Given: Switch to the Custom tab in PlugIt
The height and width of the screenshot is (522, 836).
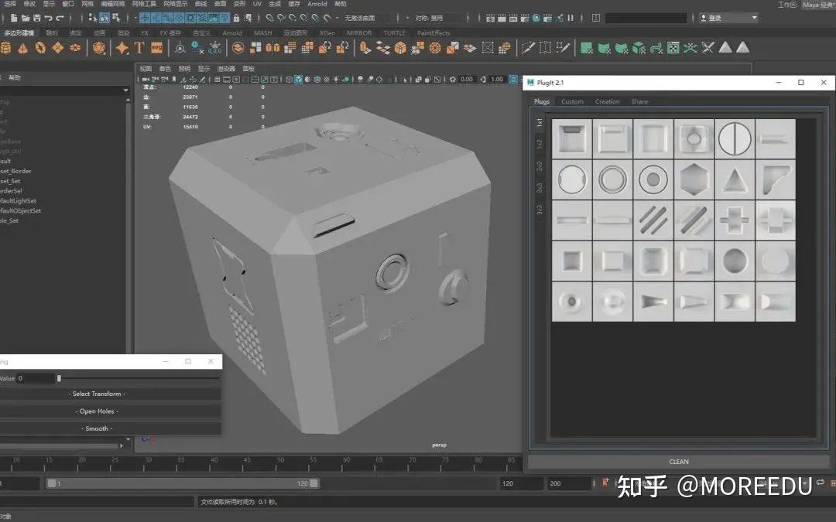Looking at the screenshot, I should pos(573,101).
